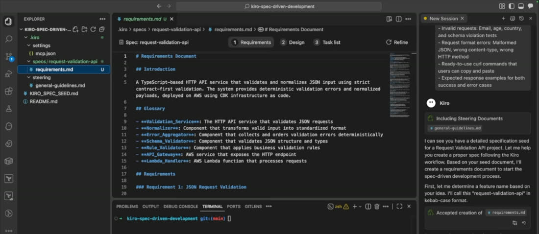Open editor more actions menu

[x=408, y=19]
